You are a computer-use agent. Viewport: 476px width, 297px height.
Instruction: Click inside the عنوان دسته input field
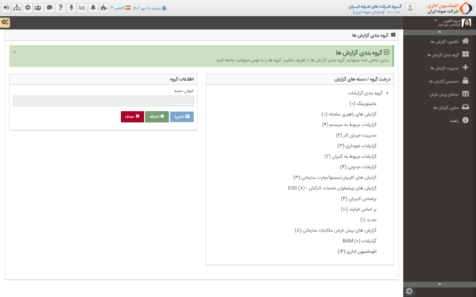(x=104, y=101)
